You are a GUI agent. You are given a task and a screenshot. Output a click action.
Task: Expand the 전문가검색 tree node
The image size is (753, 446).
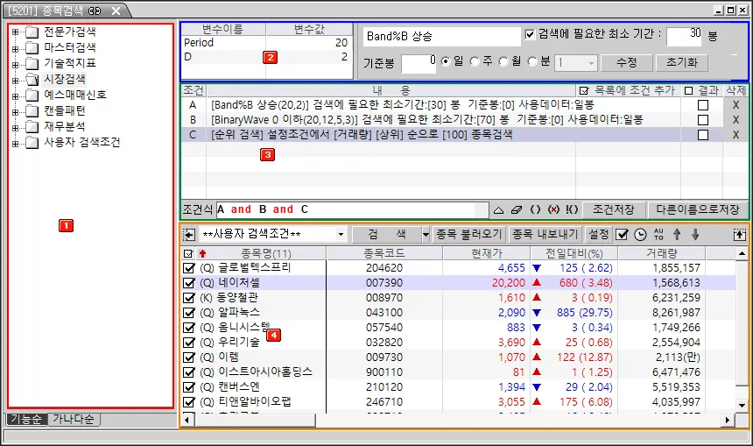(16, 32)
